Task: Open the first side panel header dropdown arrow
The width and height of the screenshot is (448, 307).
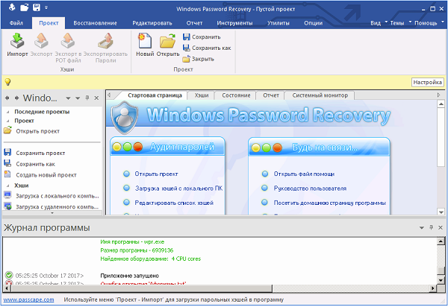Action: click(68, 98)
